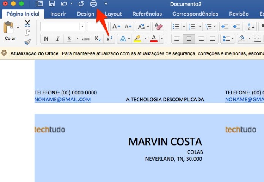Click the Save icon in the quick access toolbar
The width and height of the screenshot is (264, 182).
point(52,4)
